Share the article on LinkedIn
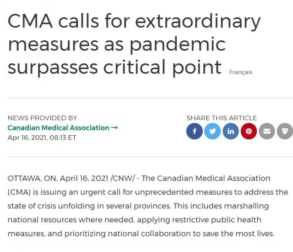The width and height of the screenshot is (293, 252). pos(231,131)
